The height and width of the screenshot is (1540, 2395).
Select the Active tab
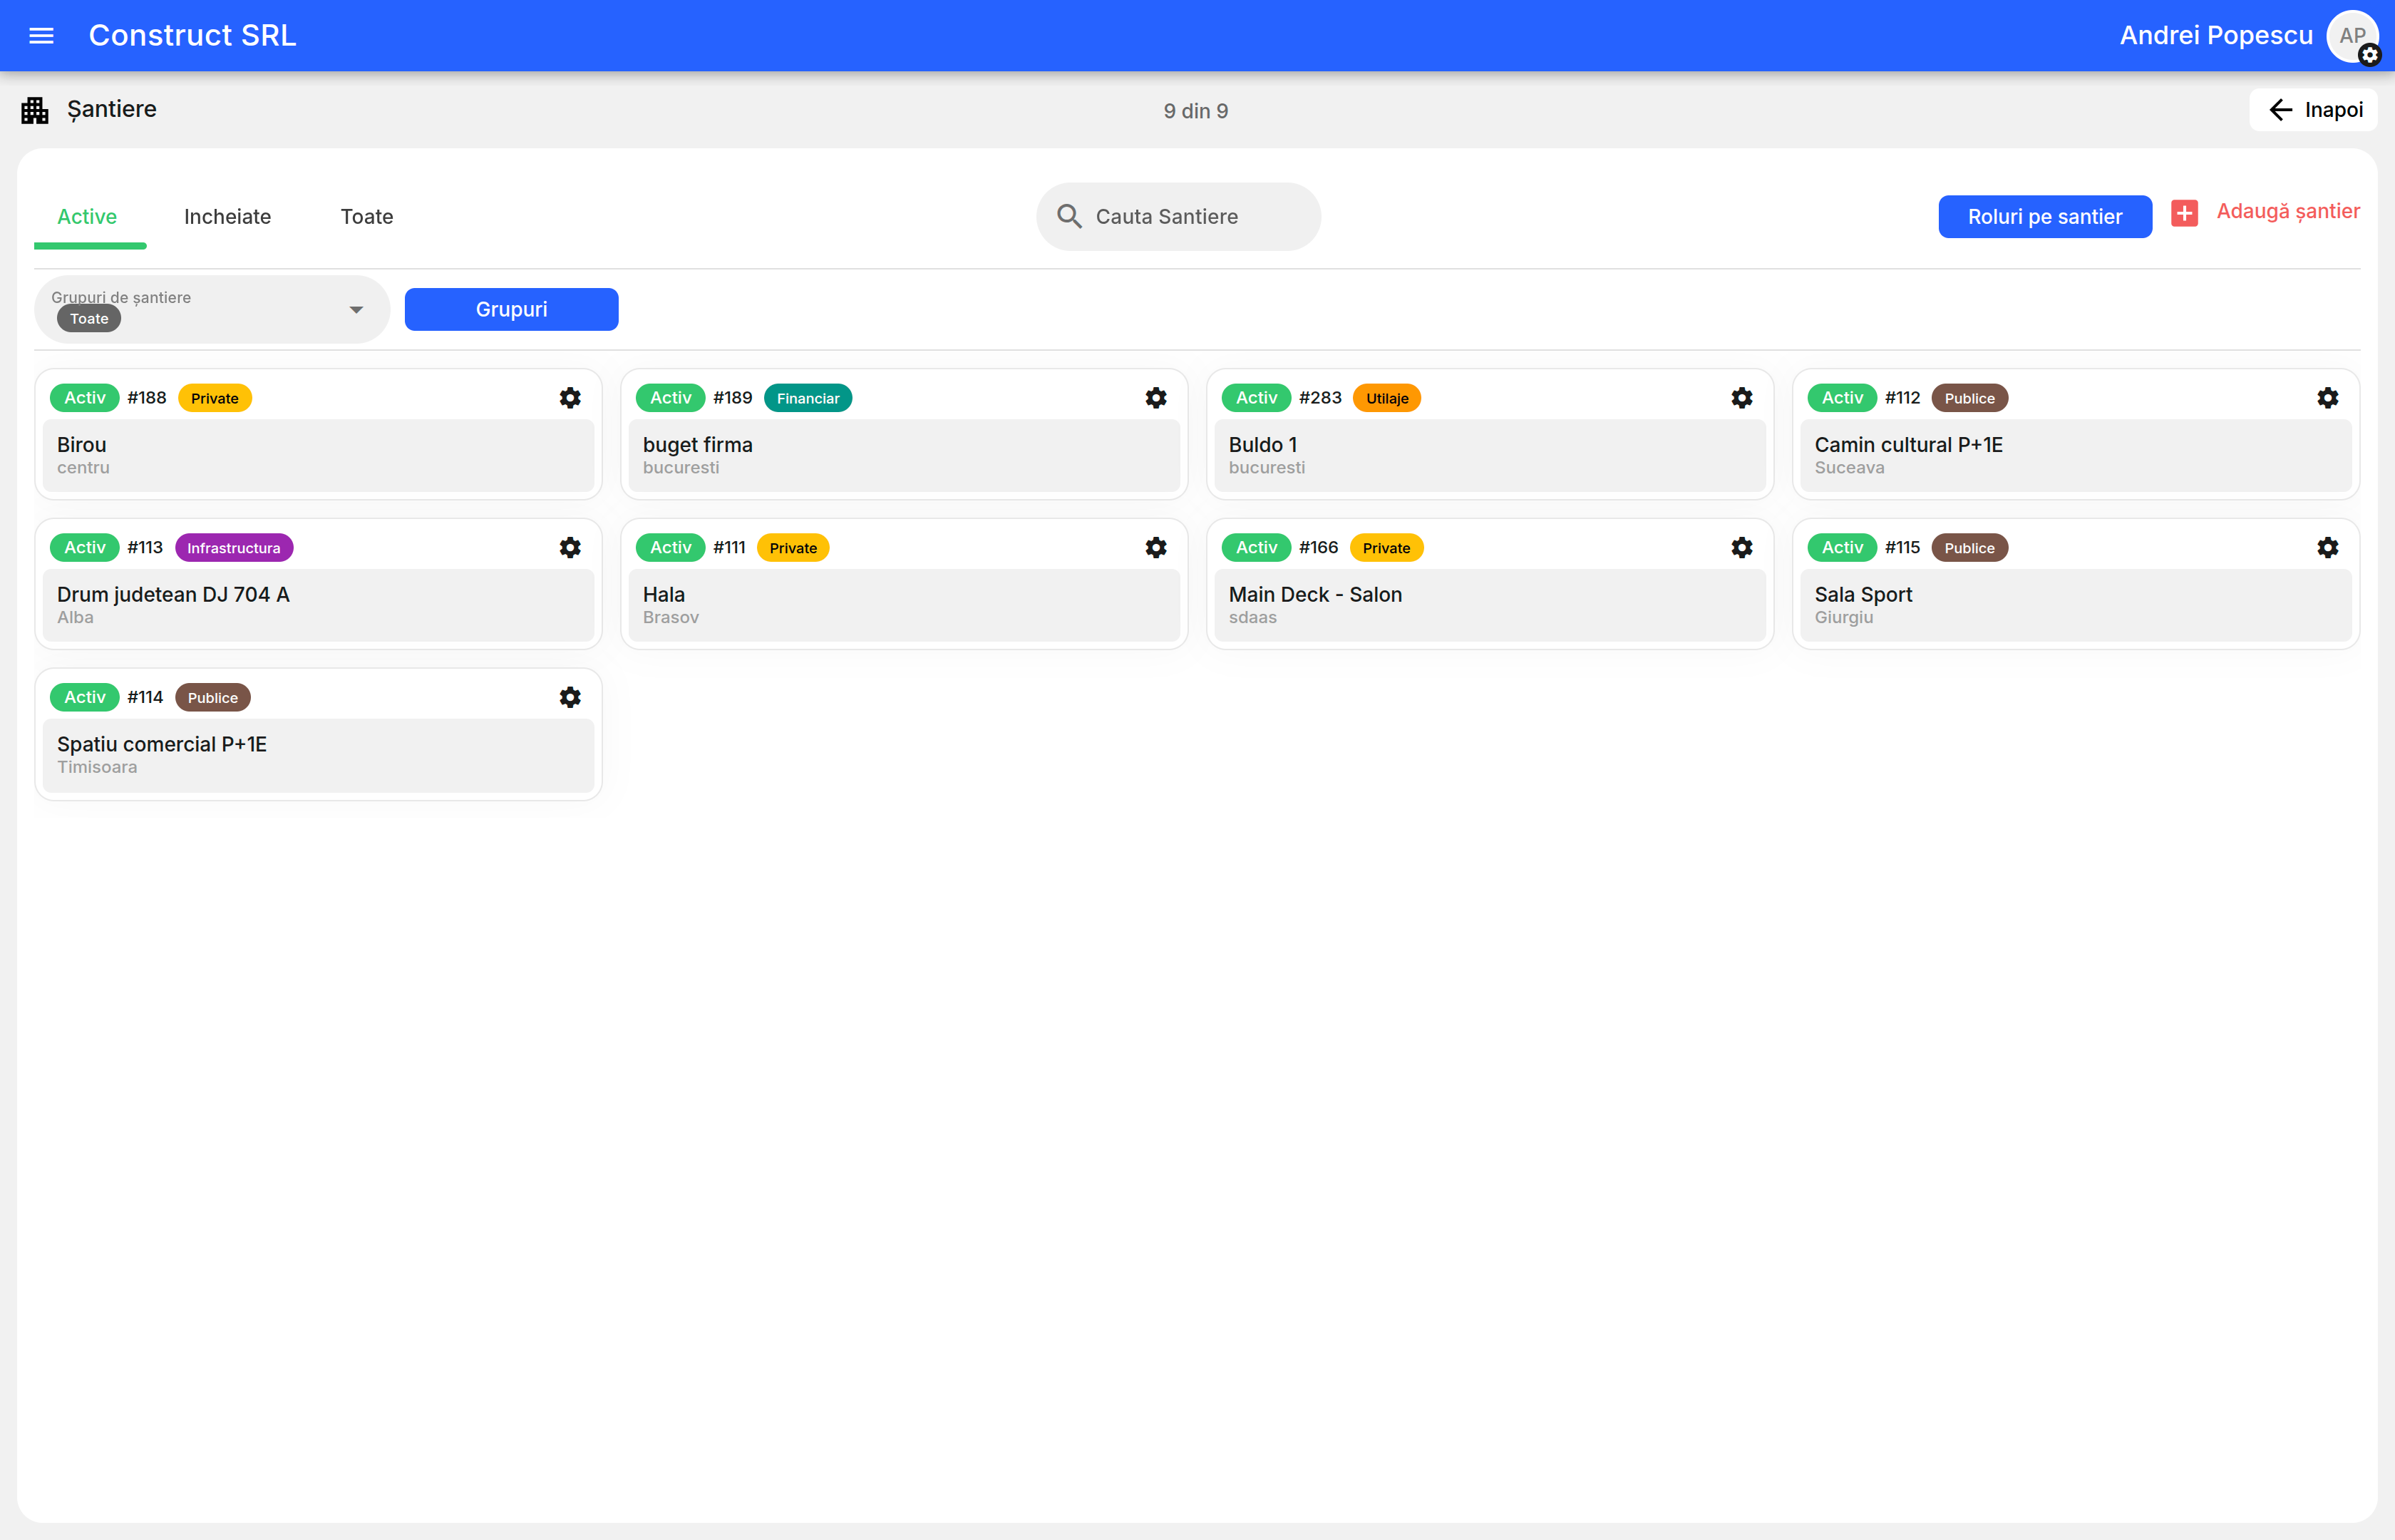coord(87,217)
